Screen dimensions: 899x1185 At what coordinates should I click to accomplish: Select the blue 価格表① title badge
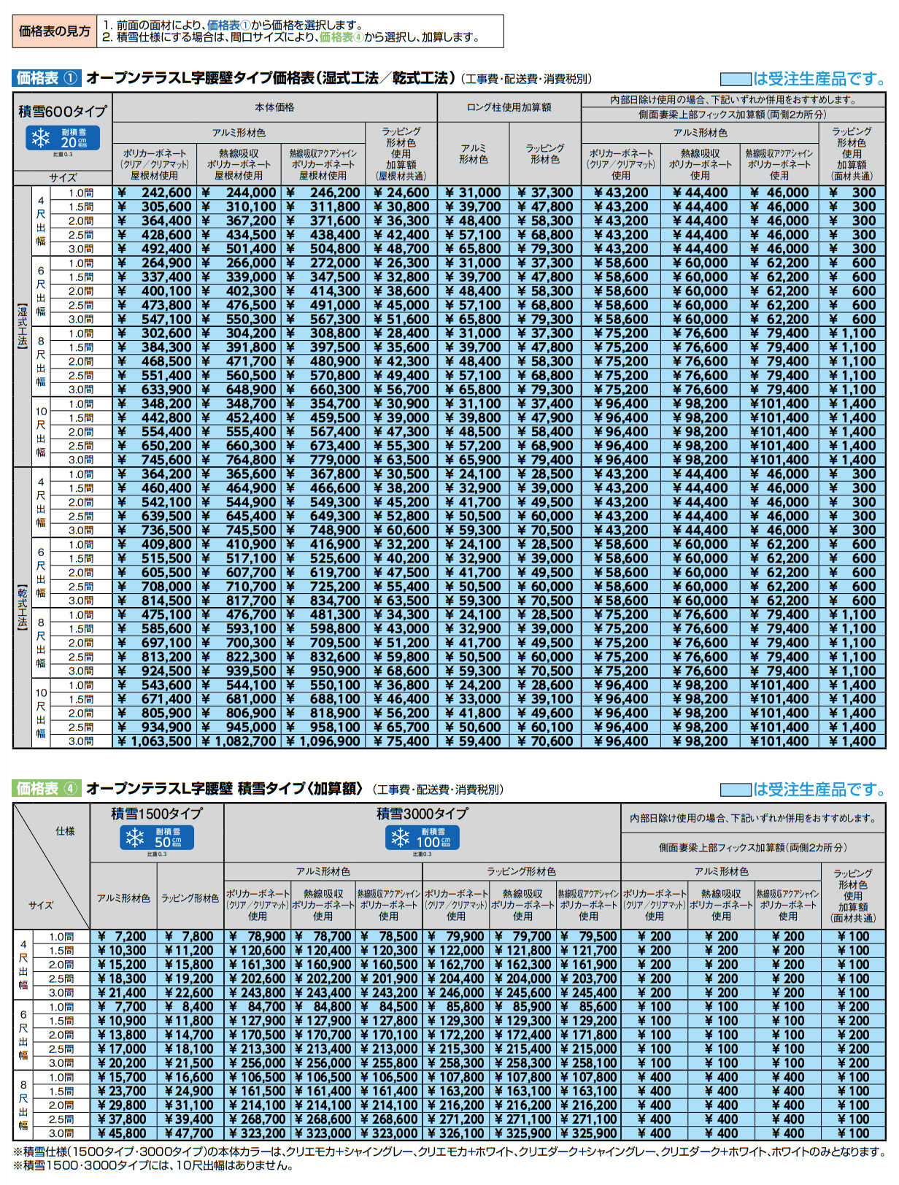tap(46, 78)
